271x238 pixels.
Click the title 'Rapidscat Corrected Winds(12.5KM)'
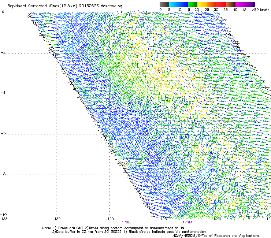(x=42, y=6)
